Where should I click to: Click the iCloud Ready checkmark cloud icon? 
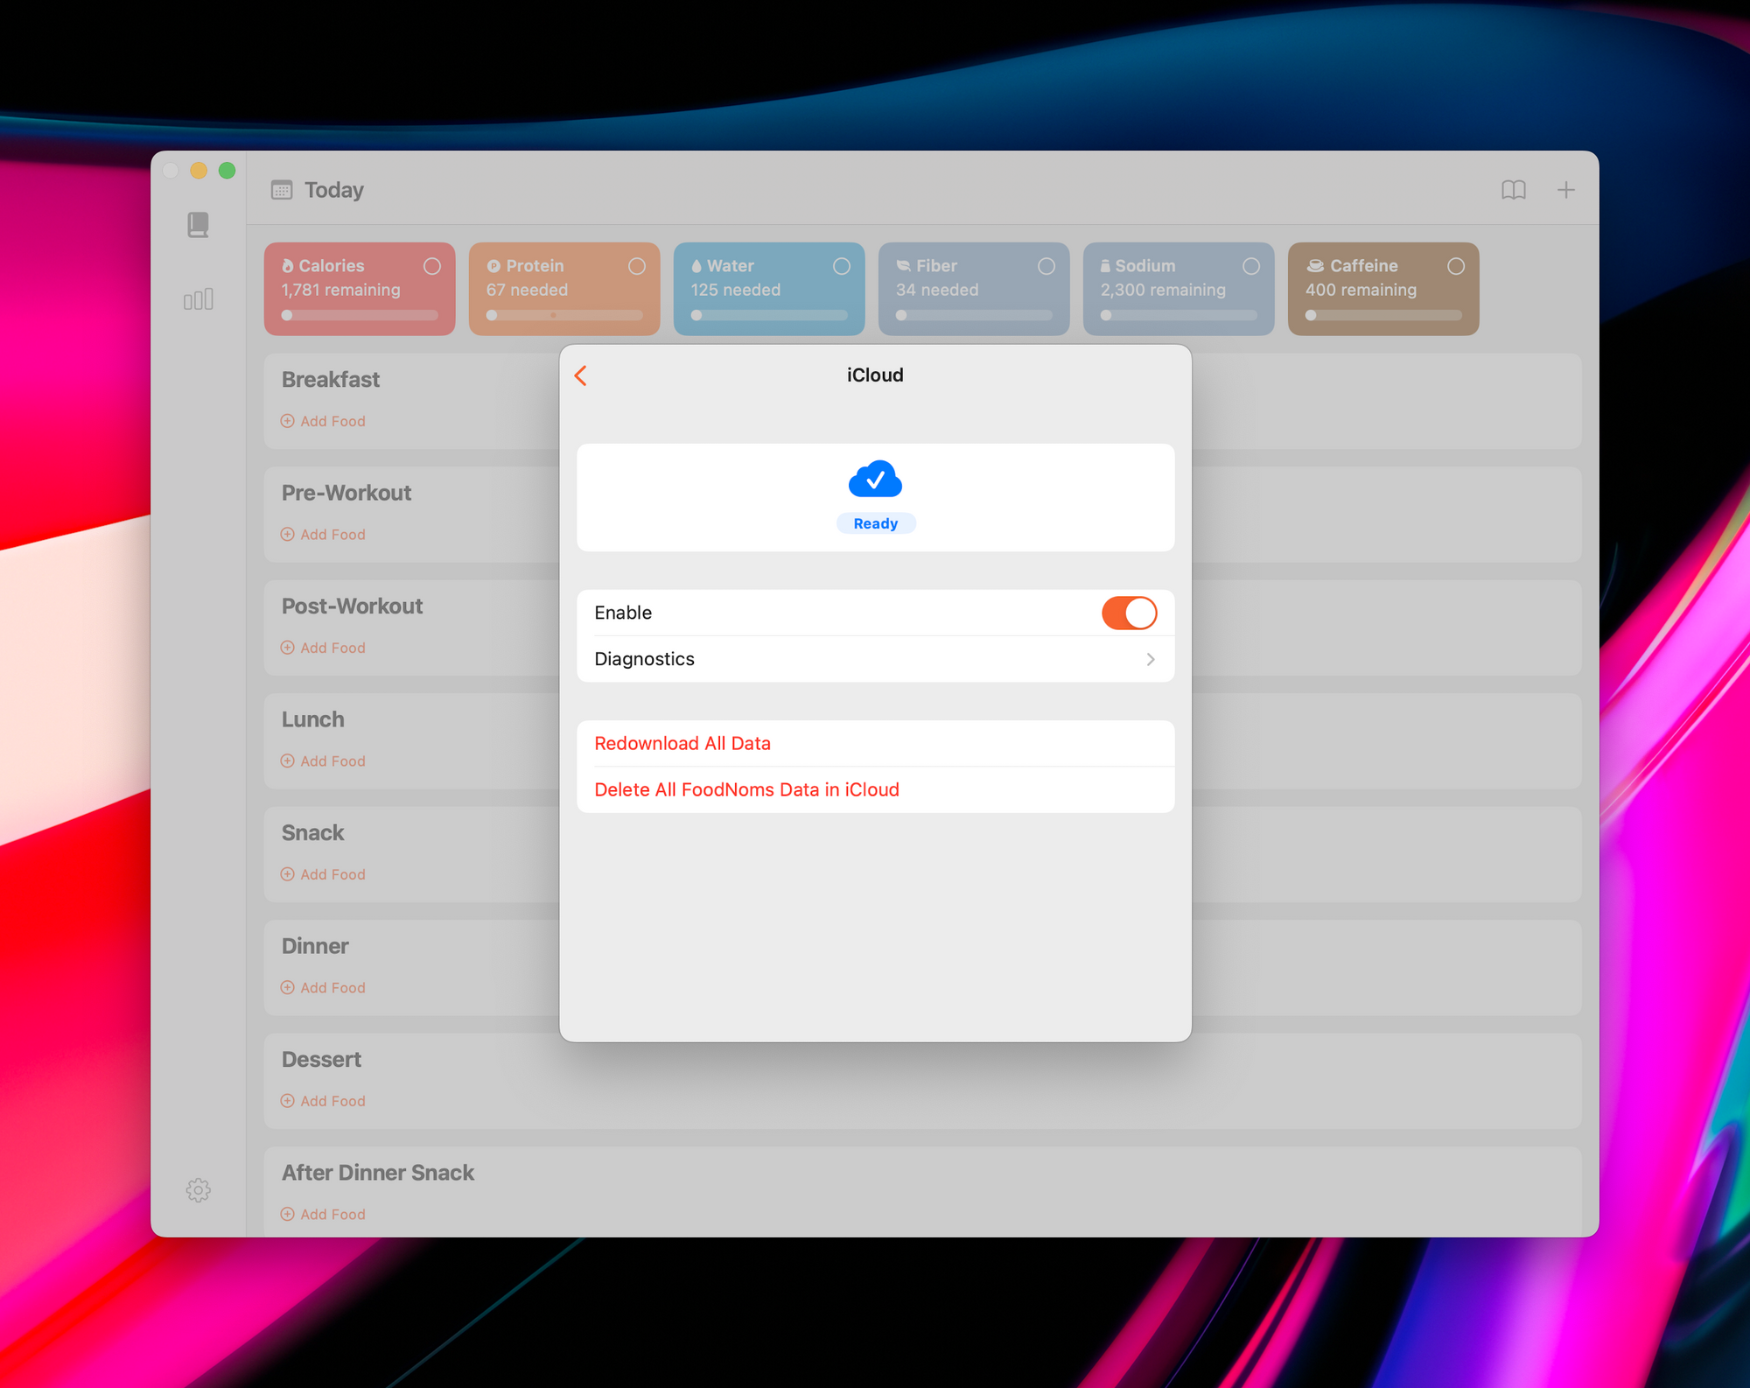[x=875, y=480]
